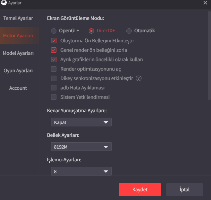Go to the Model Ayarları tab
Viewport: 211px width, 200px height.
(19, 53)
